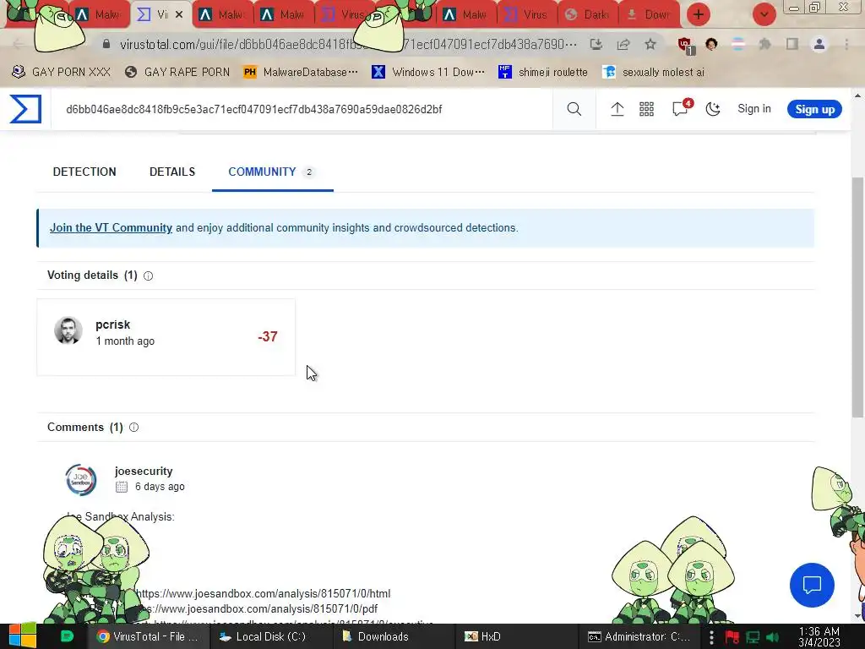Switch to the Down browser tab

click(650, 15)
